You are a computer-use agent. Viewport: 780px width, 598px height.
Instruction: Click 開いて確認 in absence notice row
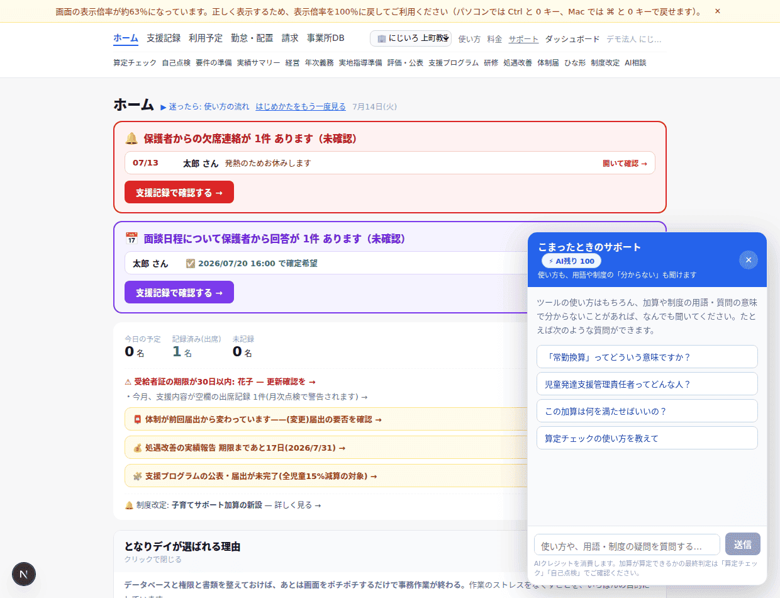[x=625, y=164]
